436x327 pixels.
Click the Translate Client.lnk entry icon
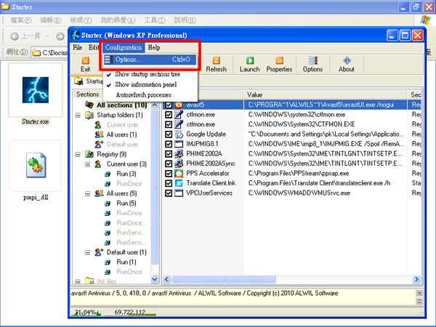(179, 183)
